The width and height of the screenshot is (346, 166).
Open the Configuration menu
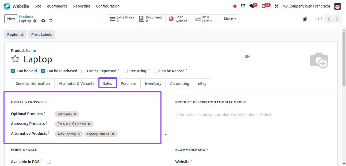point(108,6)
